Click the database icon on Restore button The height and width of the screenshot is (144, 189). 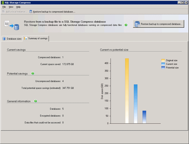137,24
